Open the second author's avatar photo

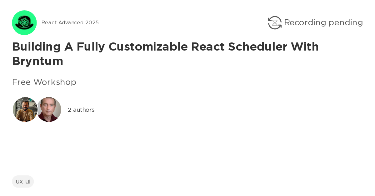49,109
